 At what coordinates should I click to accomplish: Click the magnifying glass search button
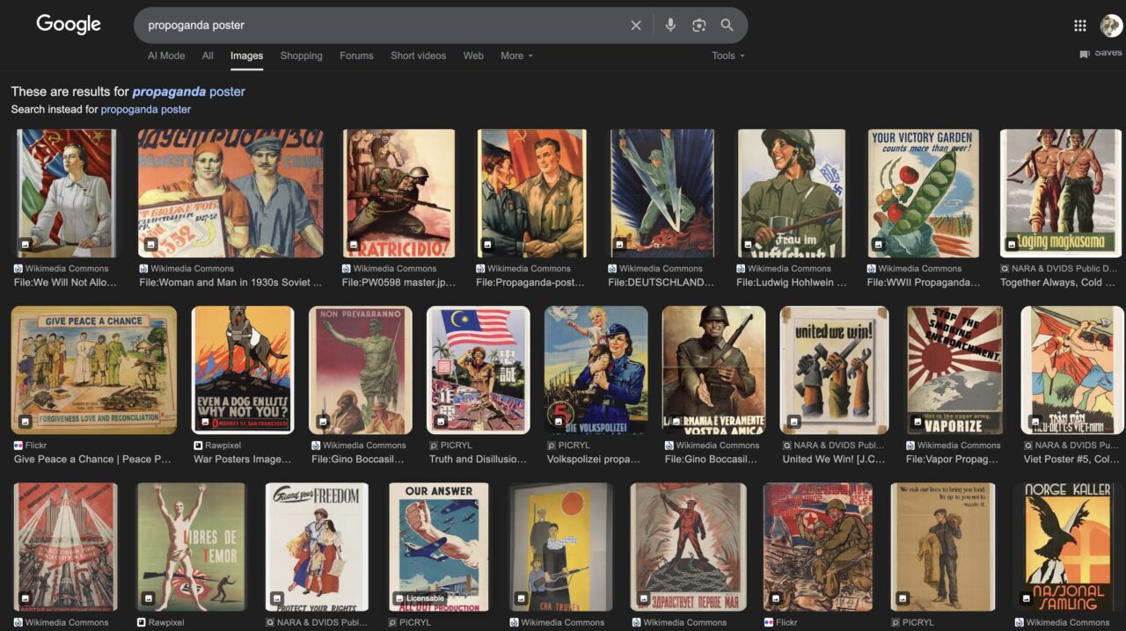[x=727, y=25]
